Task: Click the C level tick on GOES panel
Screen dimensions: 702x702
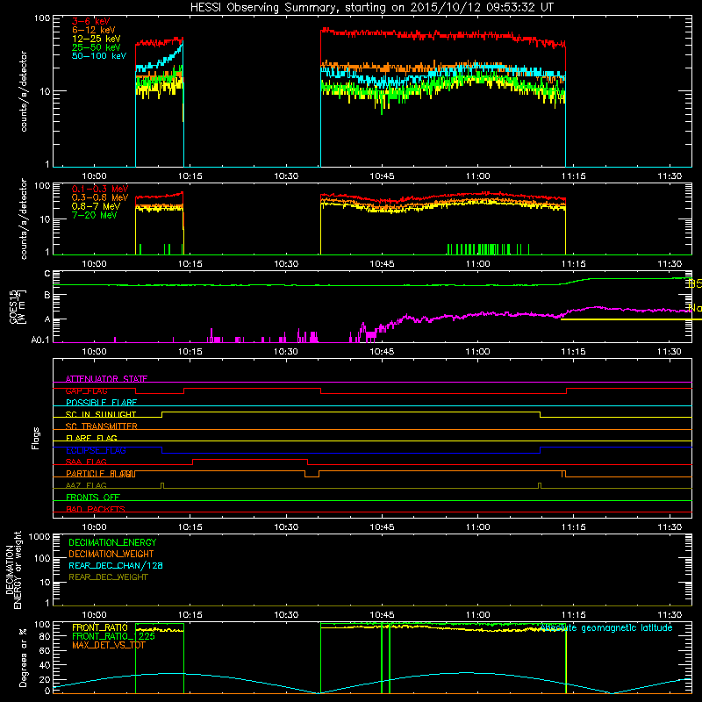Action: pos(47,274)
